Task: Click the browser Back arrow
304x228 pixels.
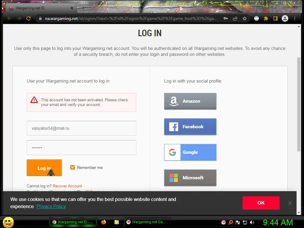Action: (9, 18)
